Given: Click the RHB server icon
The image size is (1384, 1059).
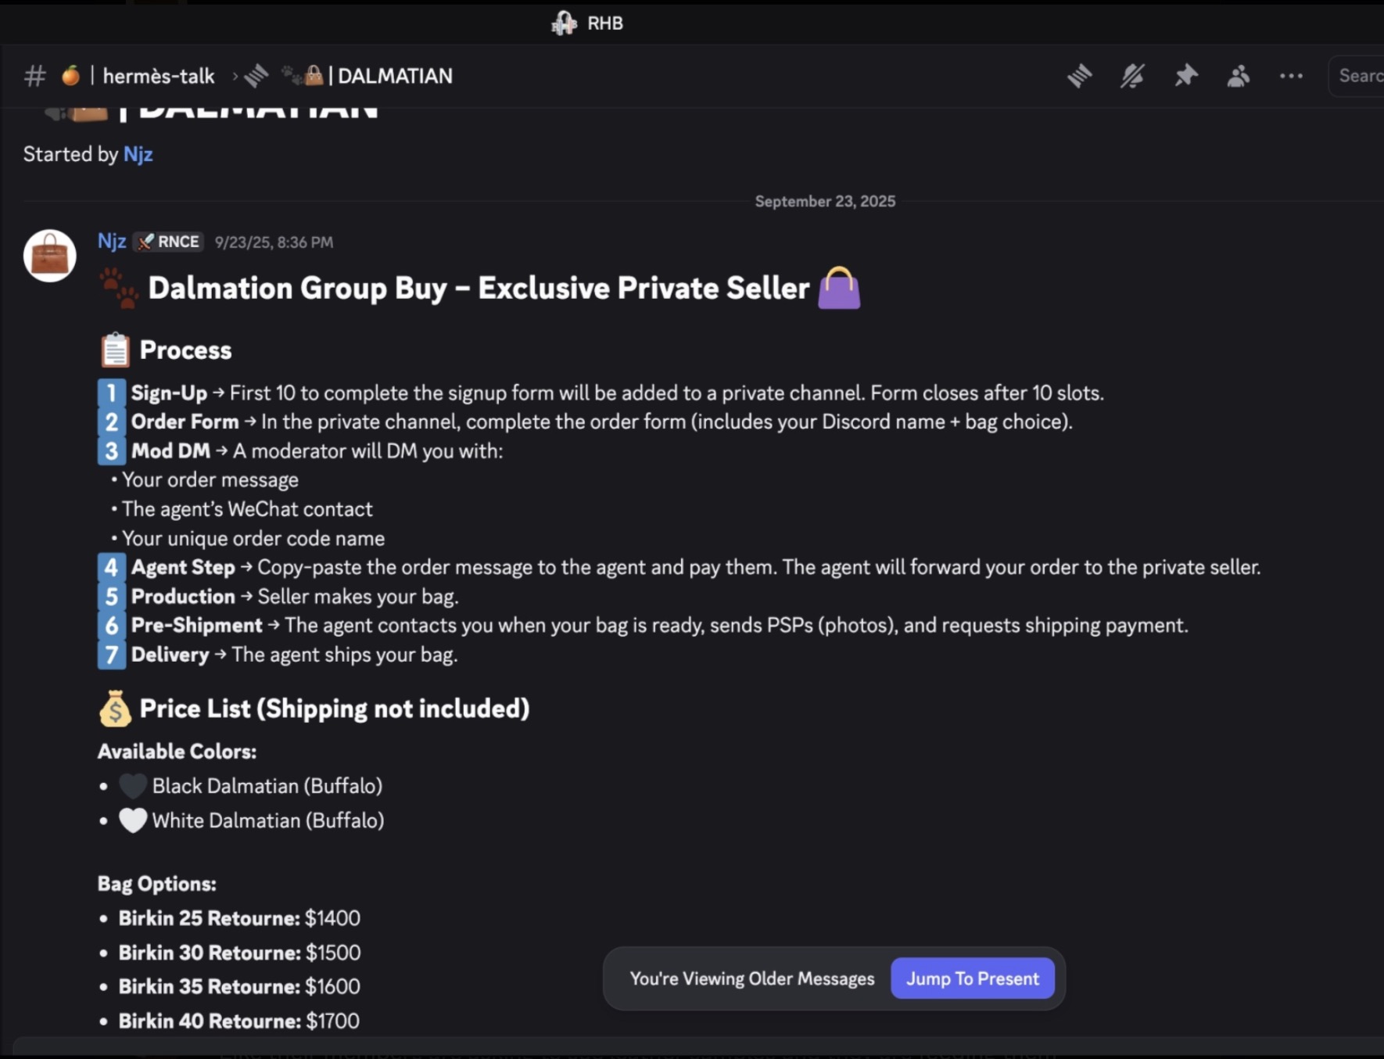Looking at the screenshot, I should click(564, 23).
